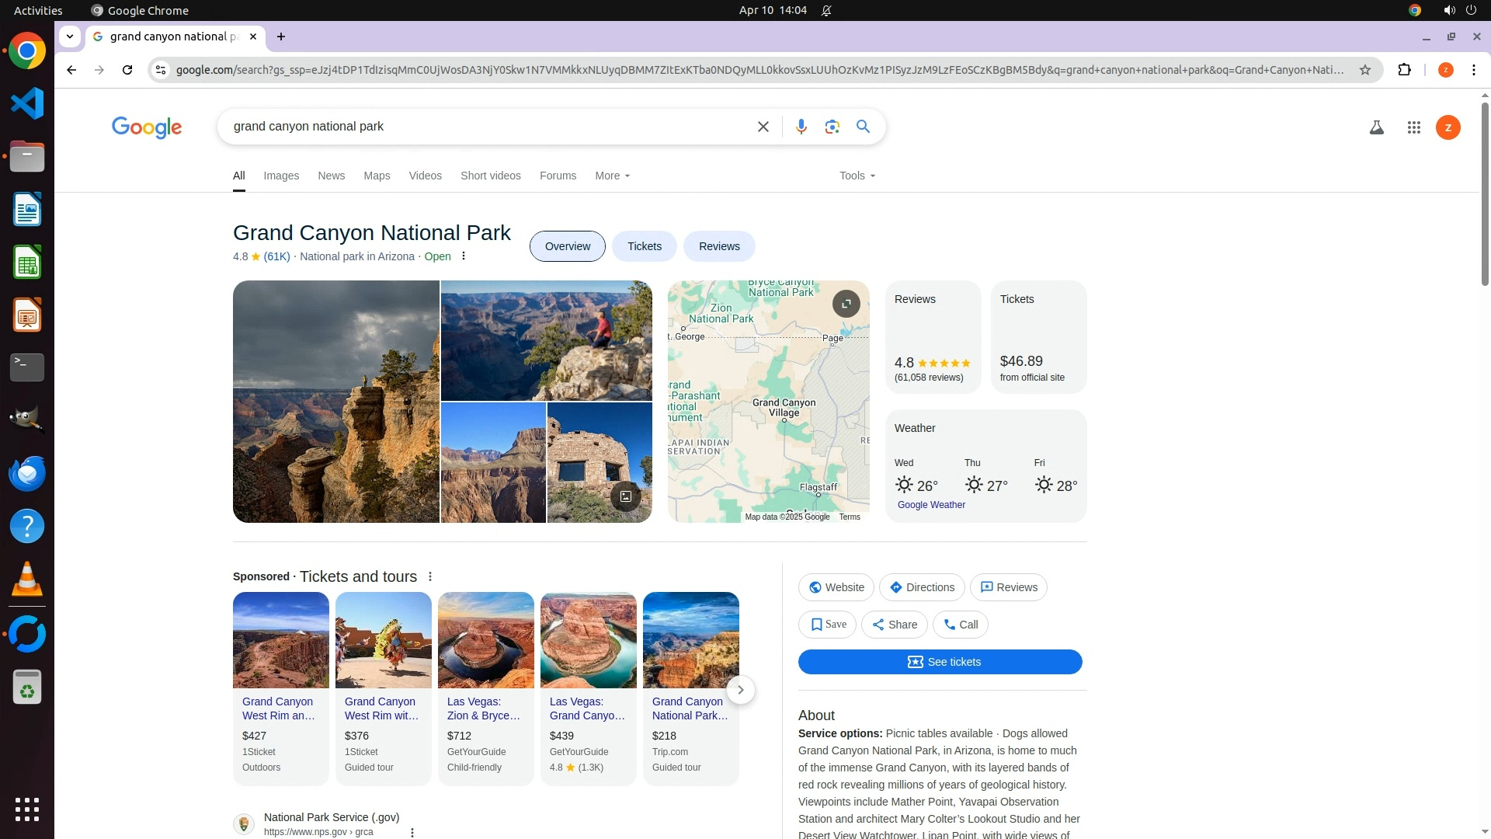Reload the current page
This screenshot has height=839, width=1491.
tap(127, 70)
